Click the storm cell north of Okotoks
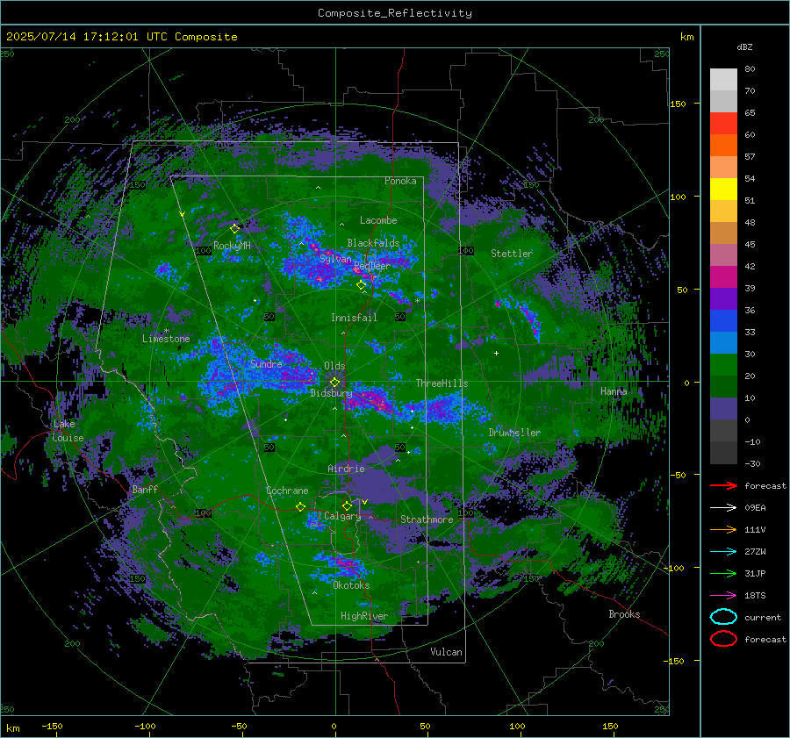Viewport: 790px width, 738px height. click(x=344, y=565)
